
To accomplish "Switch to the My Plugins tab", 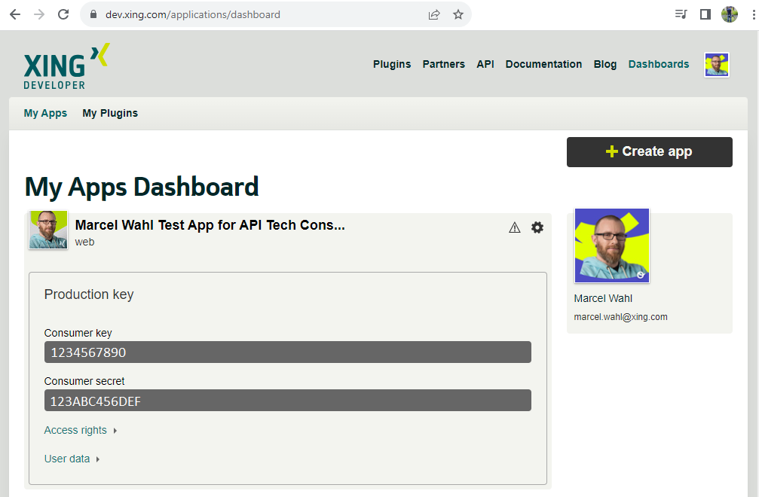I will (x=110, y=113).
